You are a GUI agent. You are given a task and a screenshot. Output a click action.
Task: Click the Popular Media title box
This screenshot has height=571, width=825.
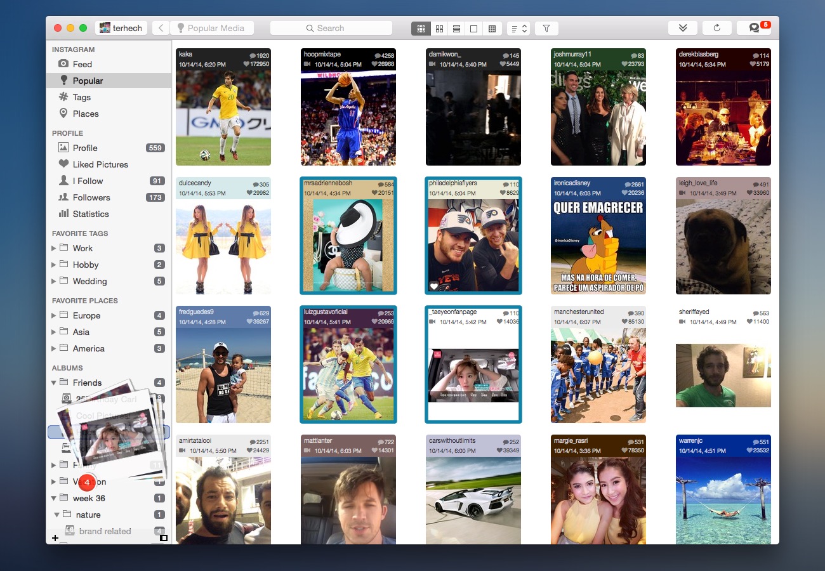(212, 28)
